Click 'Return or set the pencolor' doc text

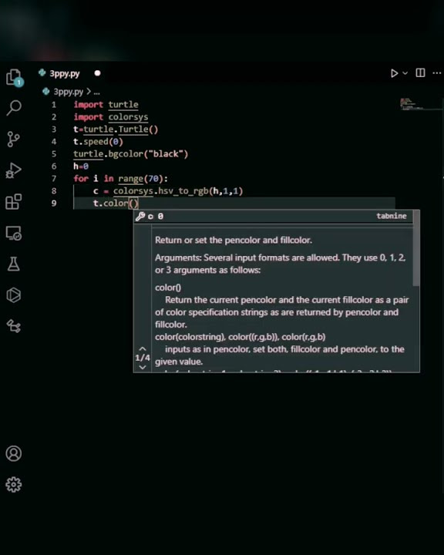pos(234,240)
